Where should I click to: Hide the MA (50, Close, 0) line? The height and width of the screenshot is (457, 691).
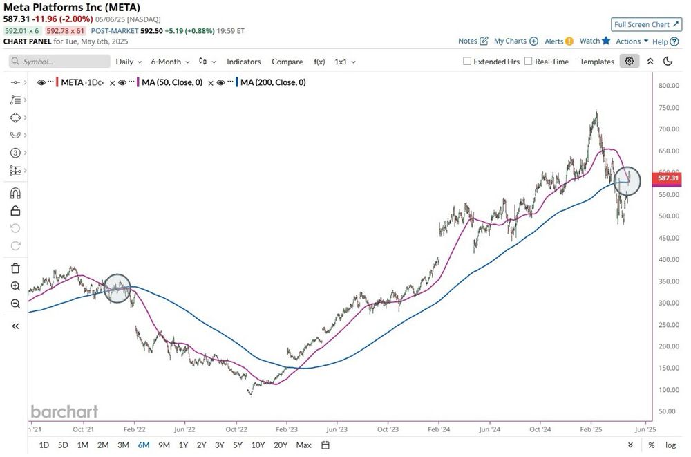click(122, 82)
